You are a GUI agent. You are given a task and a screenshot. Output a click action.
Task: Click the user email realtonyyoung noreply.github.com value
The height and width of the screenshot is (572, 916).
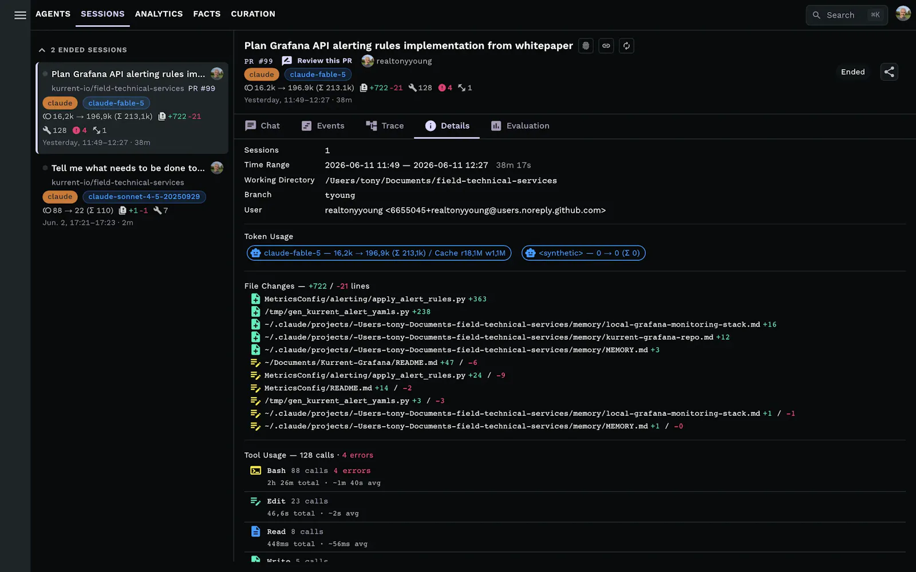[x=465, y=210]
